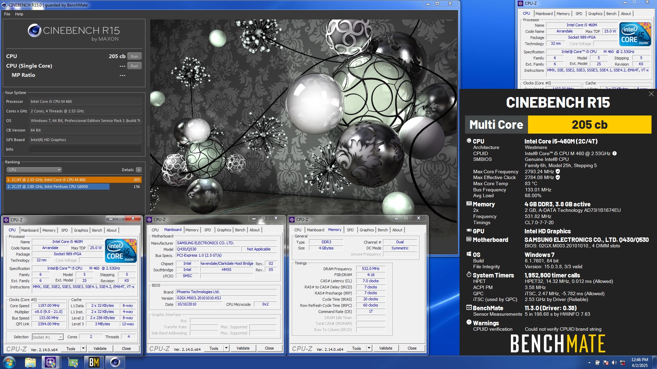This screenshot has width=657, height=369.
Task: Open File Explorer from the taskbar
Action: tap(30, 362)
